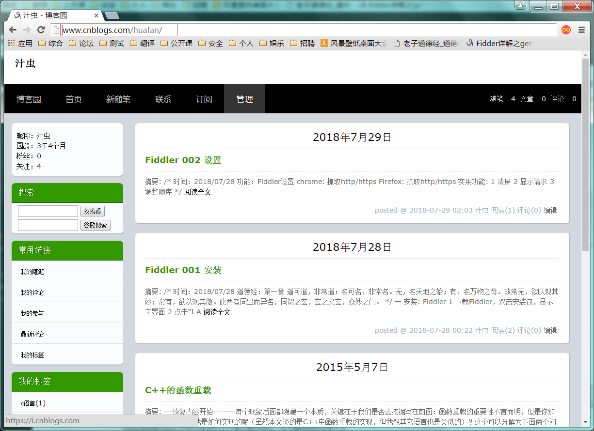This screenshot has width=594, height=431.
Task: Click 联系 in the navigation bar
Action: point(163,99)
